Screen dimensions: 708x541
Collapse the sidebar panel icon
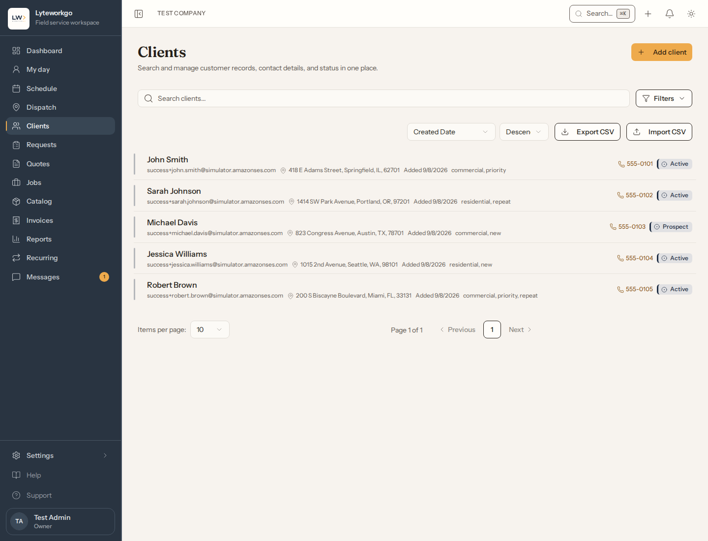pos(139,14)
